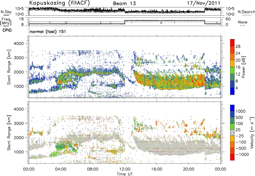Click the date "17/Nov/2011"
255x176 pixels.
pos(204,3)
